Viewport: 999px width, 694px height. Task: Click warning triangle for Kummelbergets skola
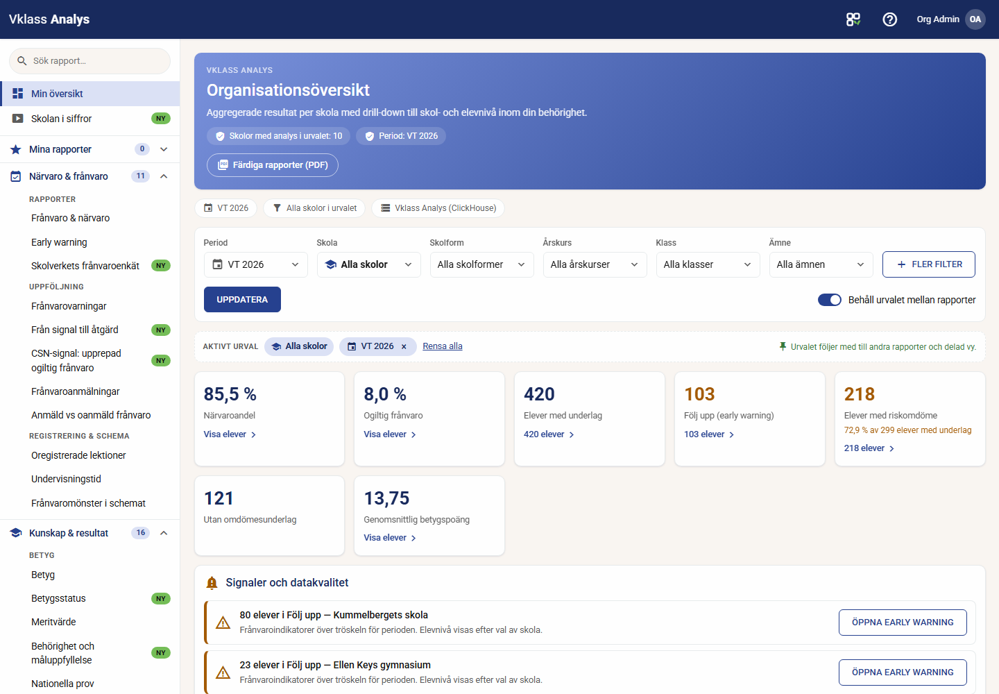tap(223, 623)
